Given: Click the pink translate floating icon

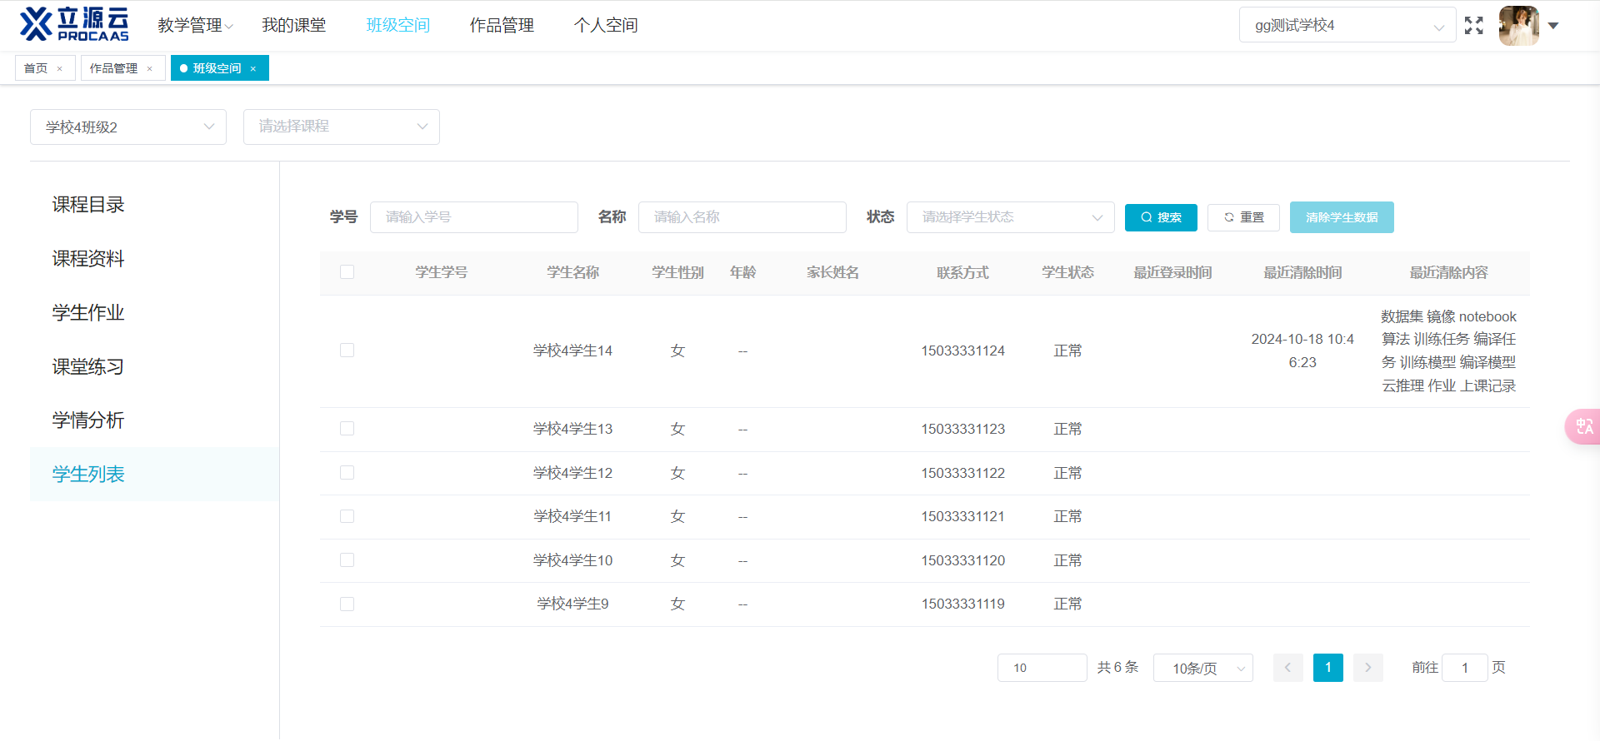Looking at the screenshot, I should click(x=1583, y=427).
